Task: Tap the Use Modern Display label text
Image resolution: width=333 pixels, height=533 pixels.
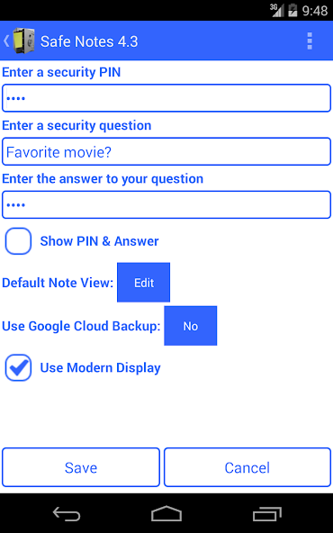Action: 100,368
